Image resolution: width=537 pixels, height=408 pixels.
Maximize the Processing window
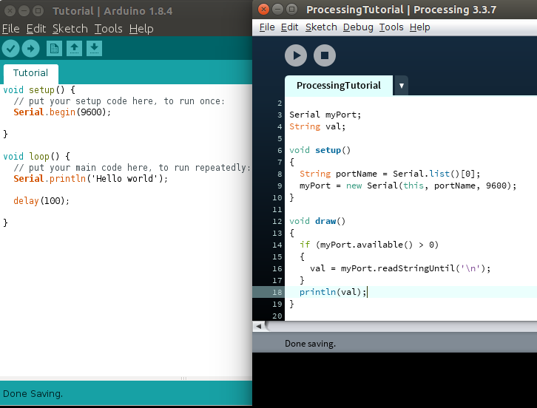click(x=291, y=10)
